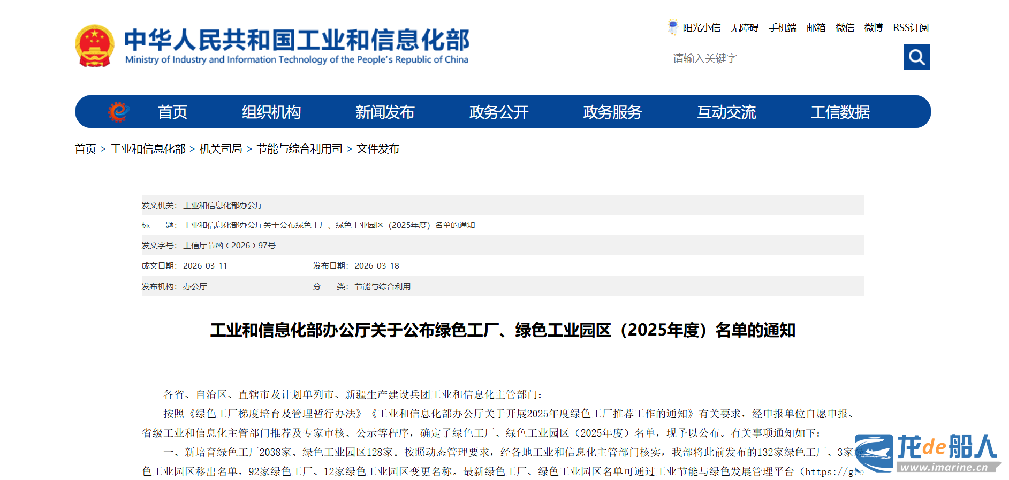Click the national emblem logo
The width and height of the screenshot is (1009, 480).
(x=95, y=46)
